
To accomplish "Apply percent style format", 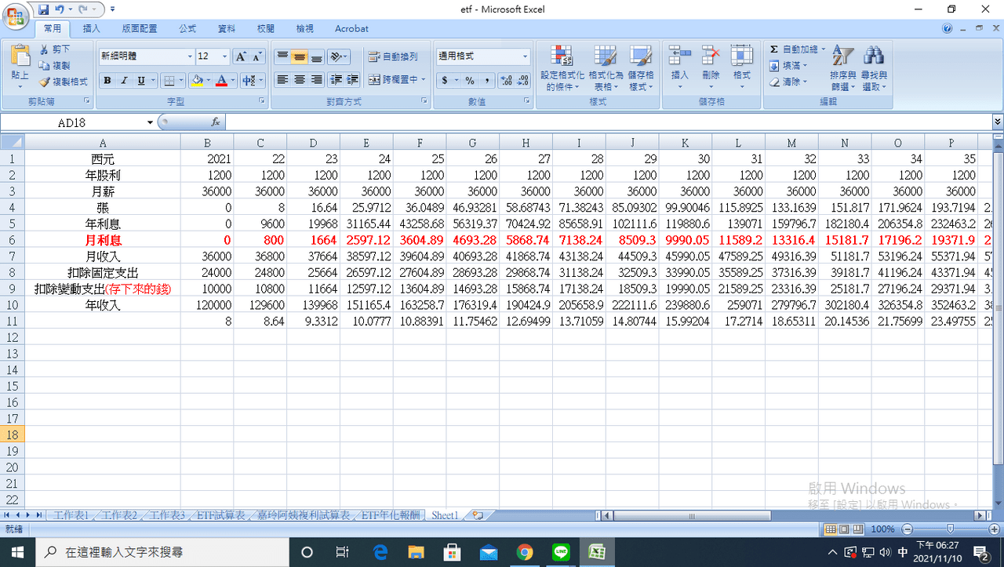I will pos(469,80).
